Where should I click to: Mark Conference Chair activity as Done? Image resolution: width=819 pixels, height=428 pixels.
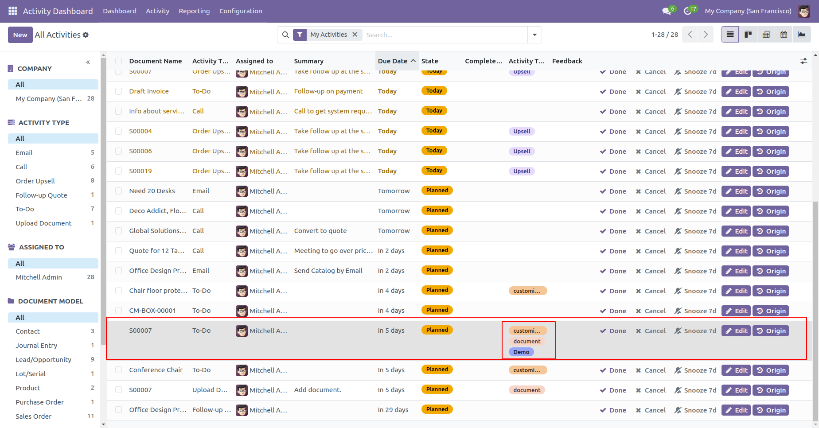click(x=613, y=370)
